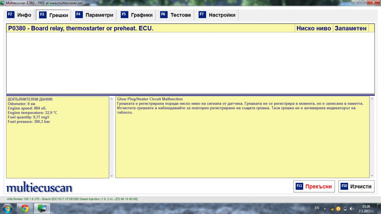Open the F7 Настройки tab
Screen dimensions: 381x214
(217, 15)
